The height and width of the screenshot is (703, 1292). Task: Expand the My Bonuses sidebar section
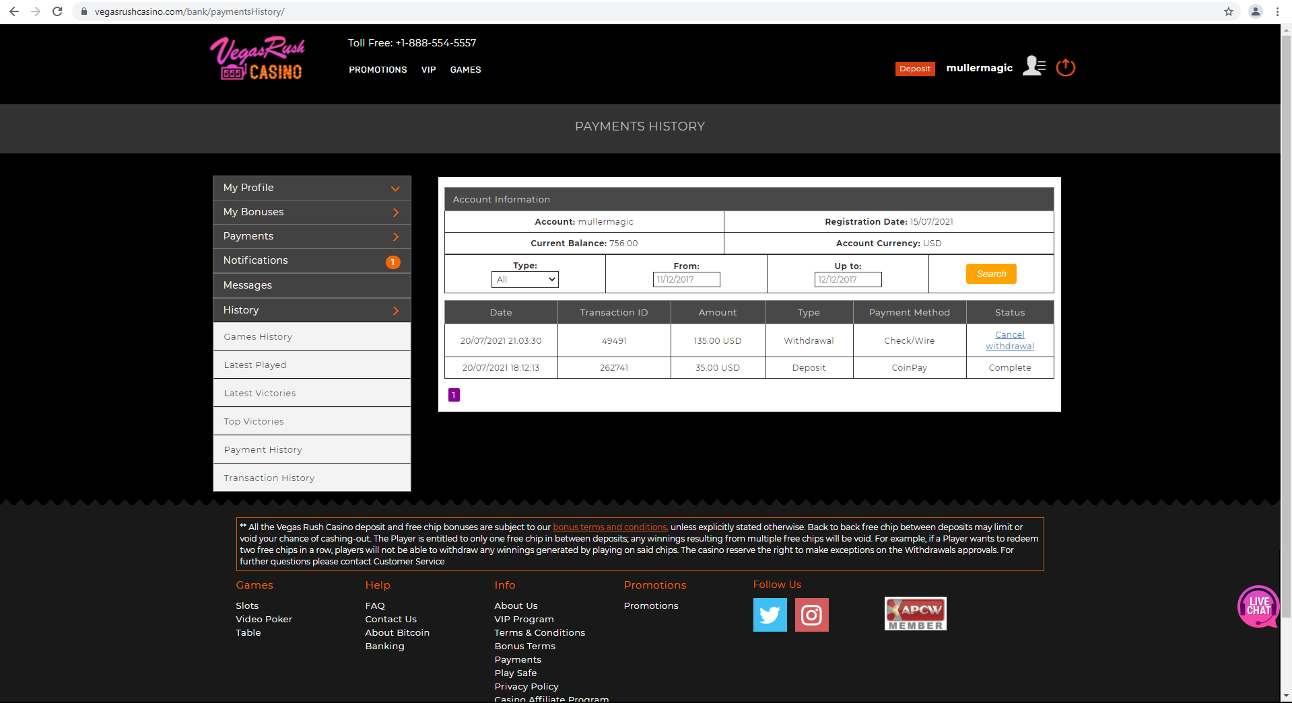tap(312, 212)
